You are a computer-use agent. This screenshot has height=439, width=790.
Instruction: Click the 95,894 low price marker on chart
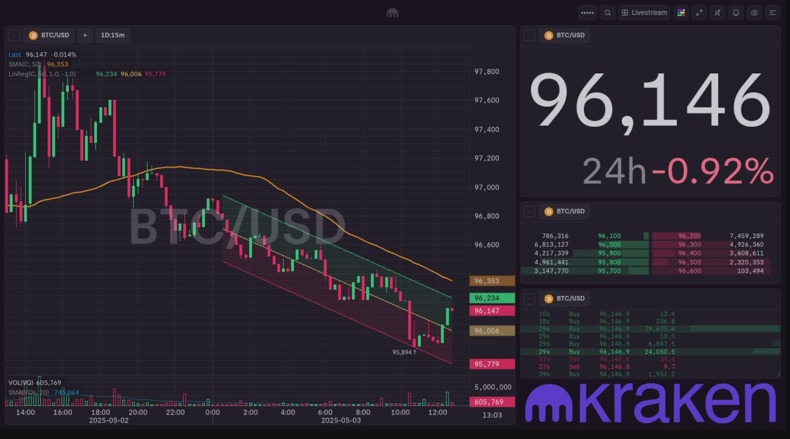(x=404, y=352)
